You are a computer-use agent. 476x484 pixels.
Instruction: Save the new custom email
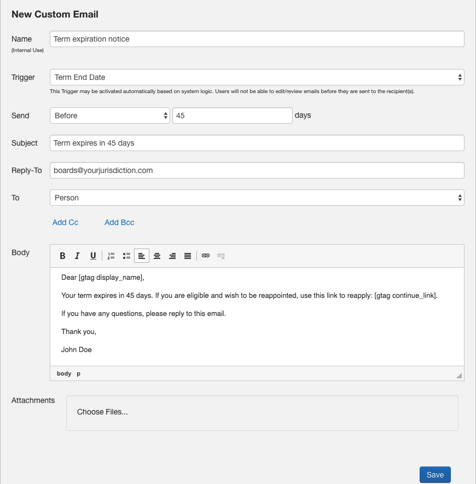(435, 475)
